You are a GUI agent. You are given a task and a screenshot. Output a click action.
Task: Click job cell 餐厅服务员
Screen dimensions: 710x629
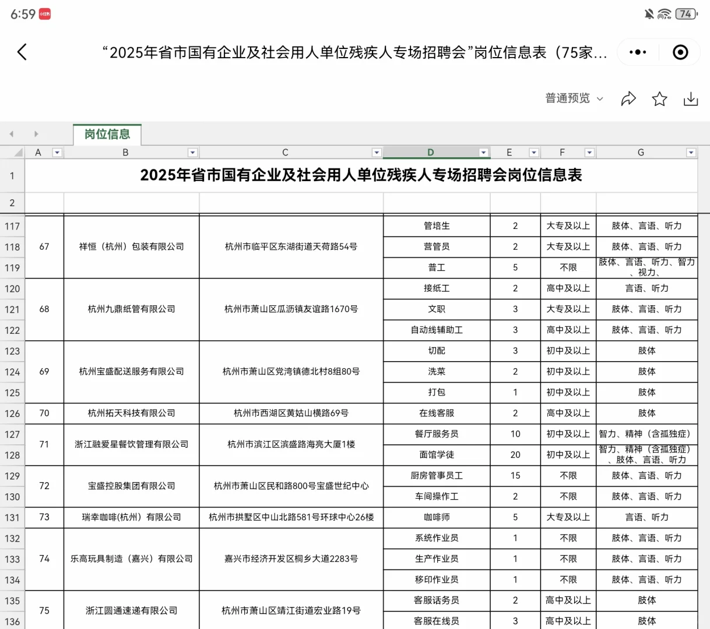click(x=437, y=434)
